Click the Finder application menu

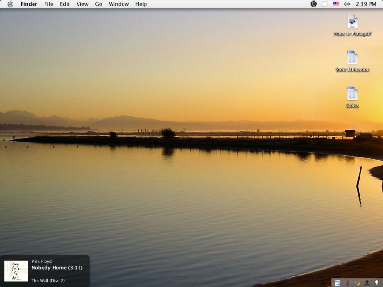29,4
